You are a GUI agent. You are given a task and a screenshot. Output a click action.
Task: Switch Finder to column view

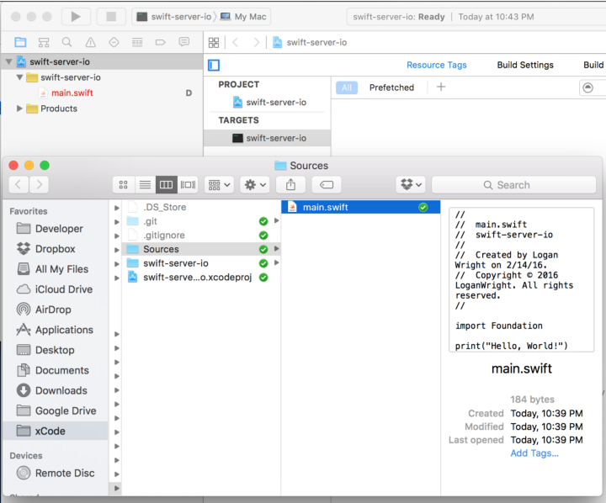[x=166, y=185]
